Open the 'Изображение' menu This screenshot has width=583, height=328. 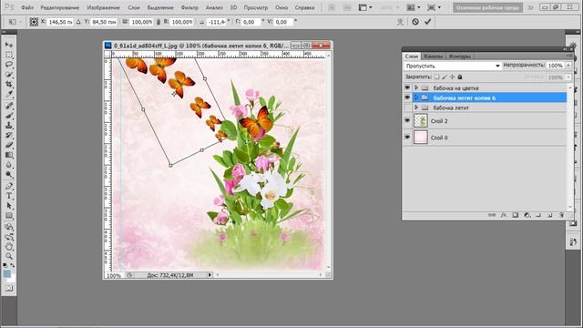pyautogui.click(x=103, y=7)
